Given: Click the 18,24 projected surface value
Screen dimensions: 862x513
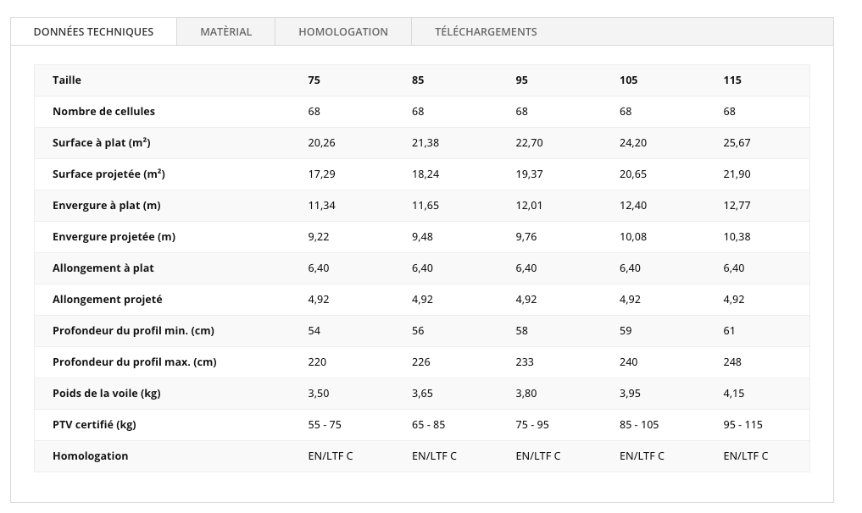Looking at the screenshot, I should point(425,174).
